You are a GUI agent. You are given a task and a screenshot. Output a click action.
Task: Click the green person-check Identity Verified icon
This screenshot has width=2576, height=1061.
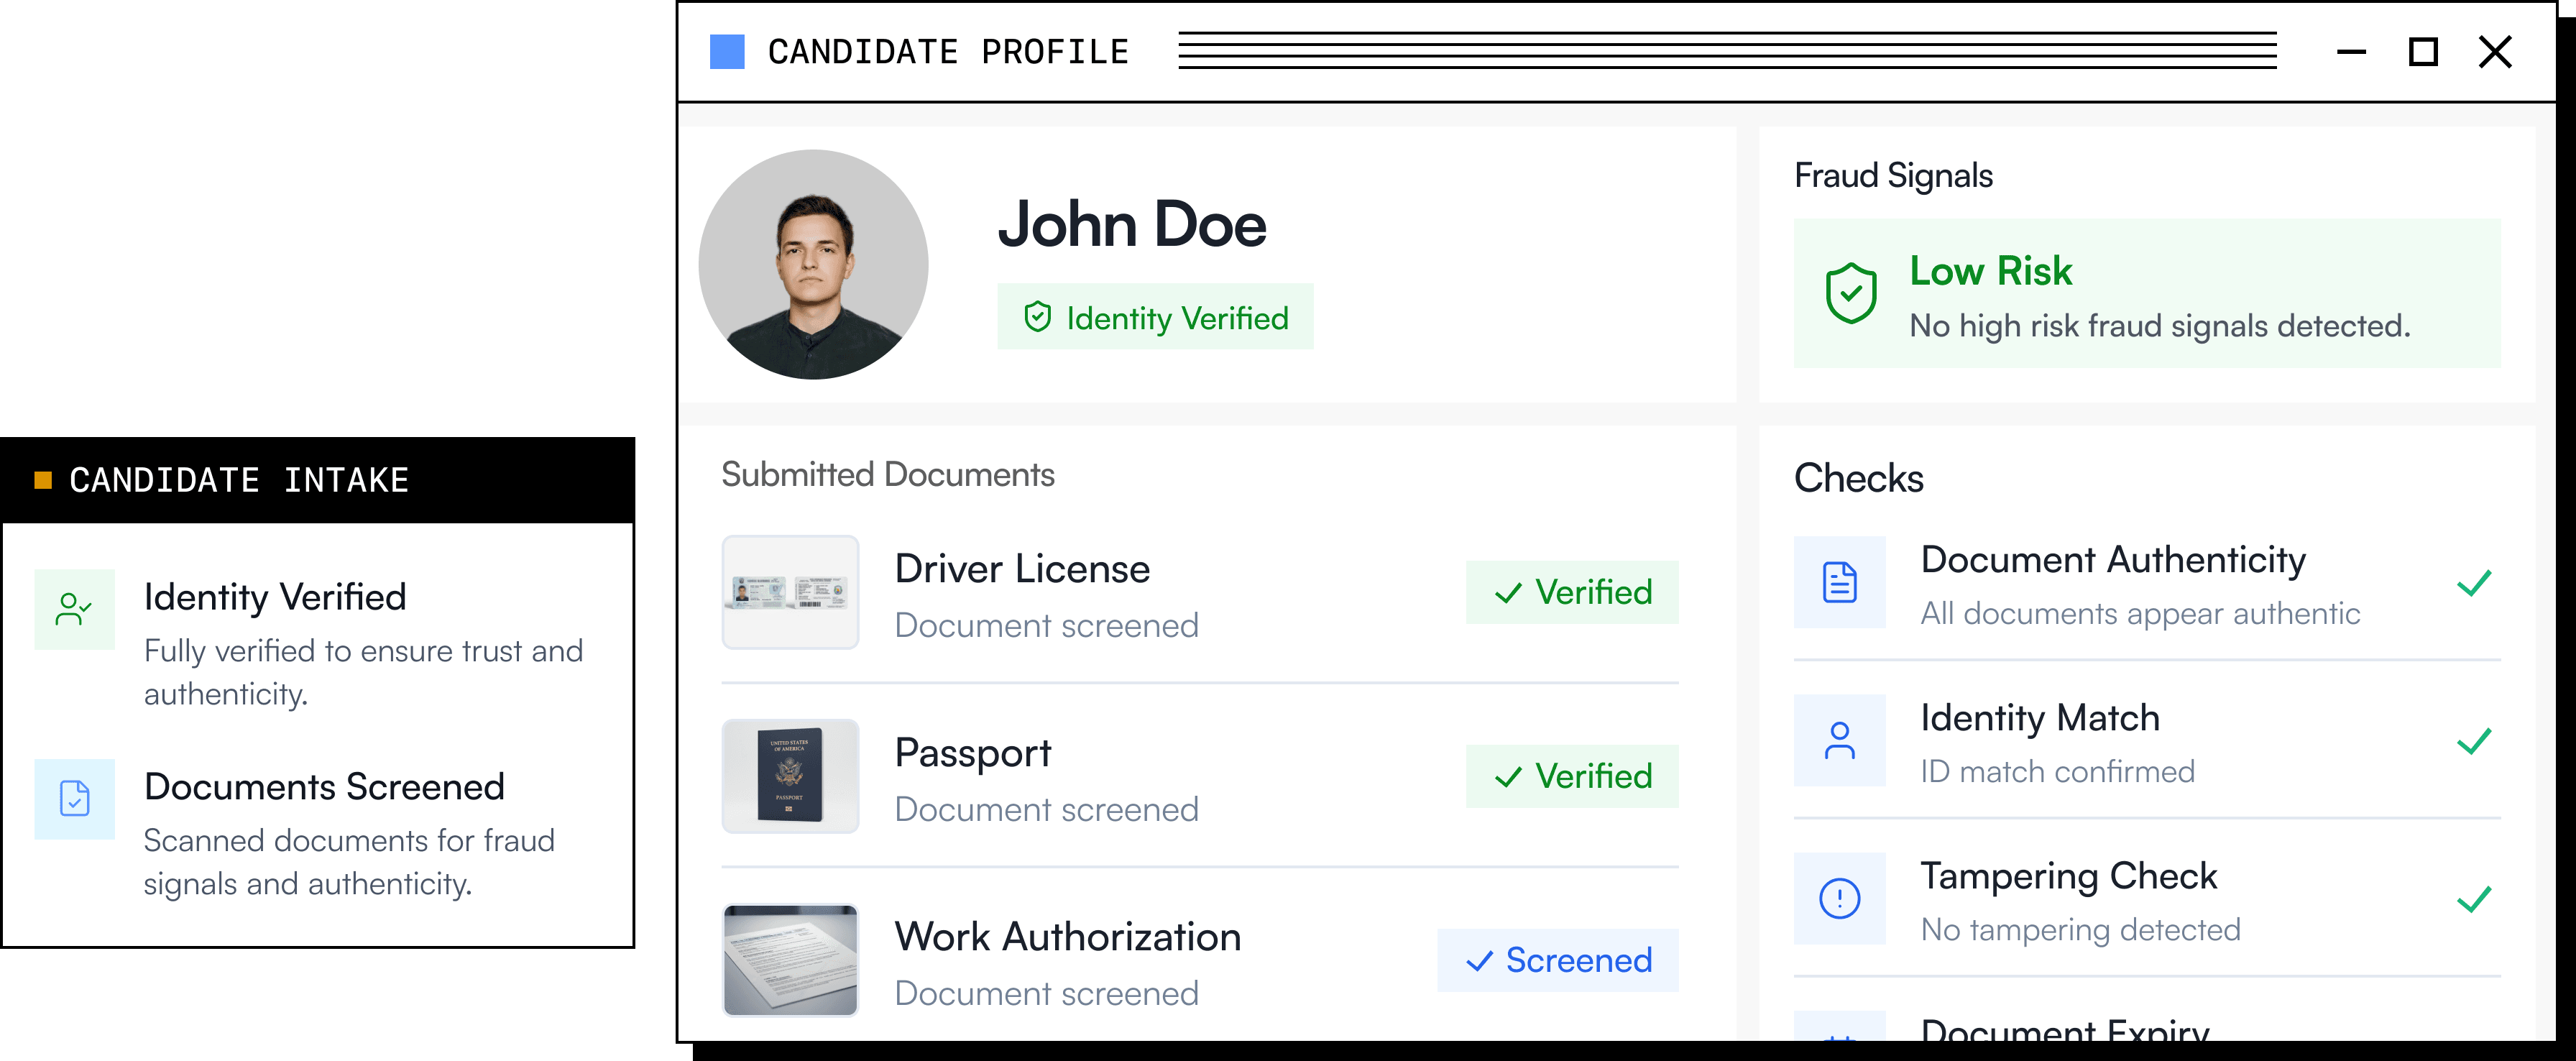pyautogui.click(x=75, y=609)
